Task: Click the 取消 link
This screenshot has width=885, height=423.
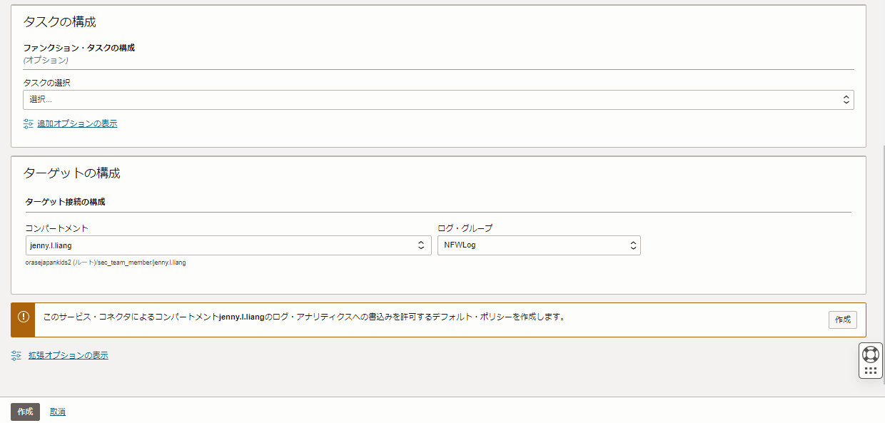Action: coord(57,412)
